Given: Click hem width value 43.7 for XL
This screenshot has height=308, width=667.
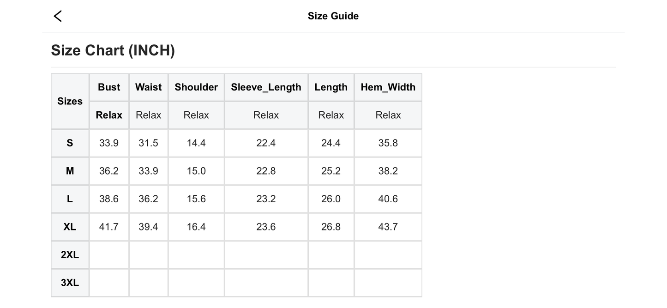Looking at the screenshot, I should coord(388,227).
